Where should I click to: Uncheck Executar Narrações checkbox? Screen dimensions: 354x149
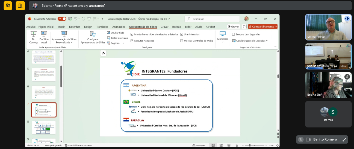[132, 41]
